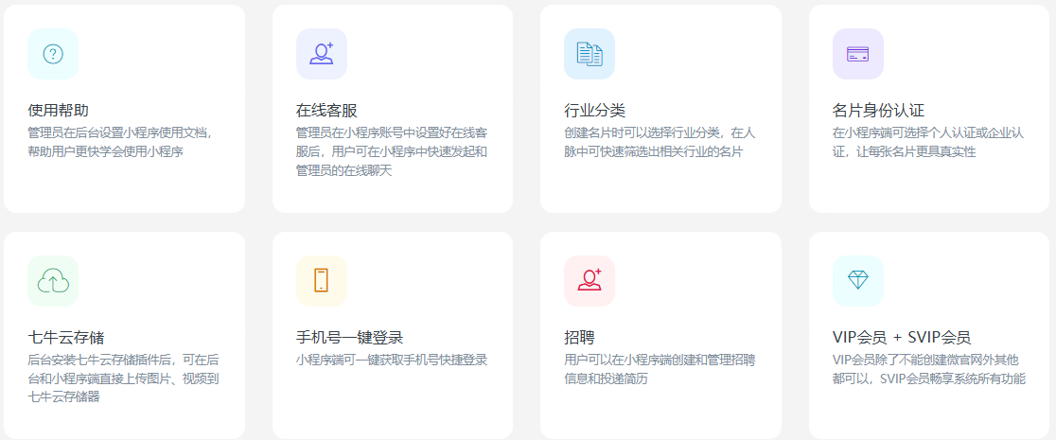Click the teal diamond VIP icon
Screen dimensions: 1056x440
point(857,281)
